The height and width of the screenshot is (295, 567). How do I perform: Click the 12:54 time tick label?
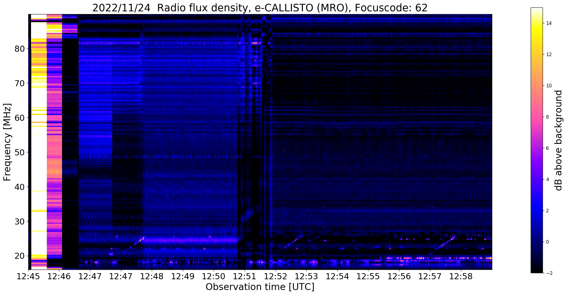pyautogui.click(x=337, y=276)
